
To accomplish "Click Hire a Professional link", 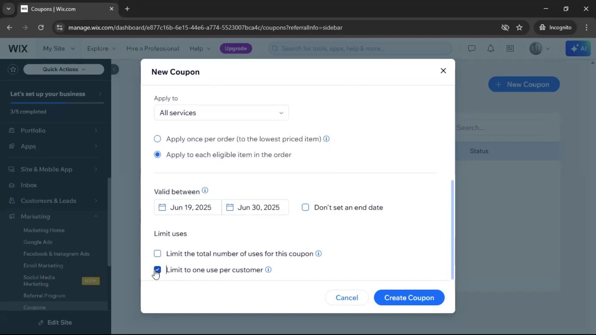I will [152, 48].
